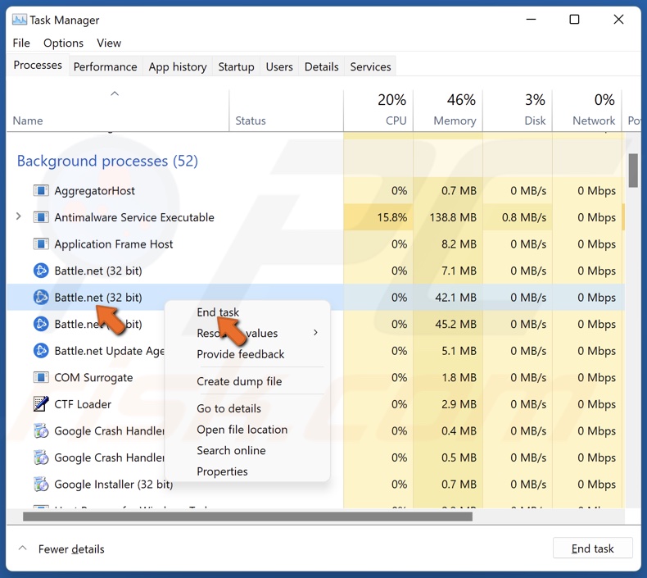
Task: Switch to the App history tab
Action: point(178,66)
